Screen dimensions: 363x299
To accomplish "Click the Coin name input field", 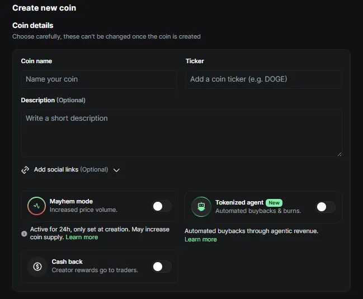I will coord(99,79).
